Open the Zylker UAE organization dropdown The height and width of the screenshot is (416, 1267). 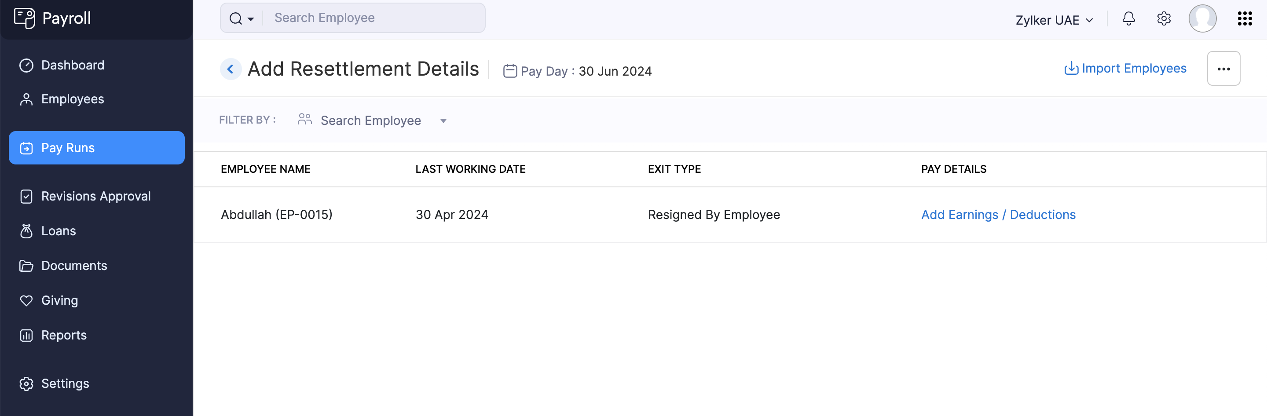coord(1054,20)
